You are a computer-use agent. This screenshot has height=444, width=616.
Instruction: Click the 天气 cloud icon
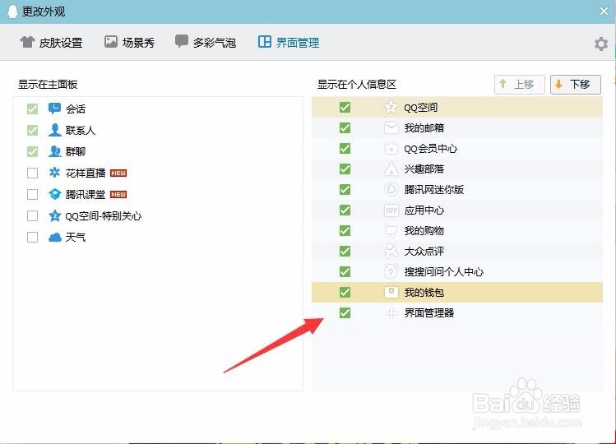coord(54,238)
